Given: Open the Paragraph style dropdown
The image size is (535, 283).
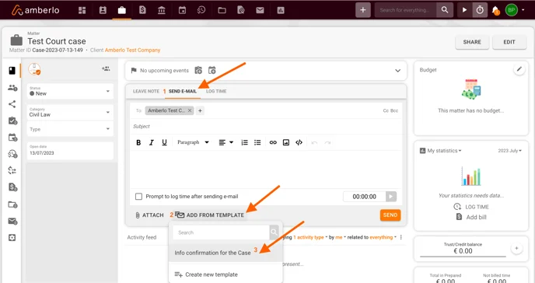Looking at the screenshot, I should 193,142.
